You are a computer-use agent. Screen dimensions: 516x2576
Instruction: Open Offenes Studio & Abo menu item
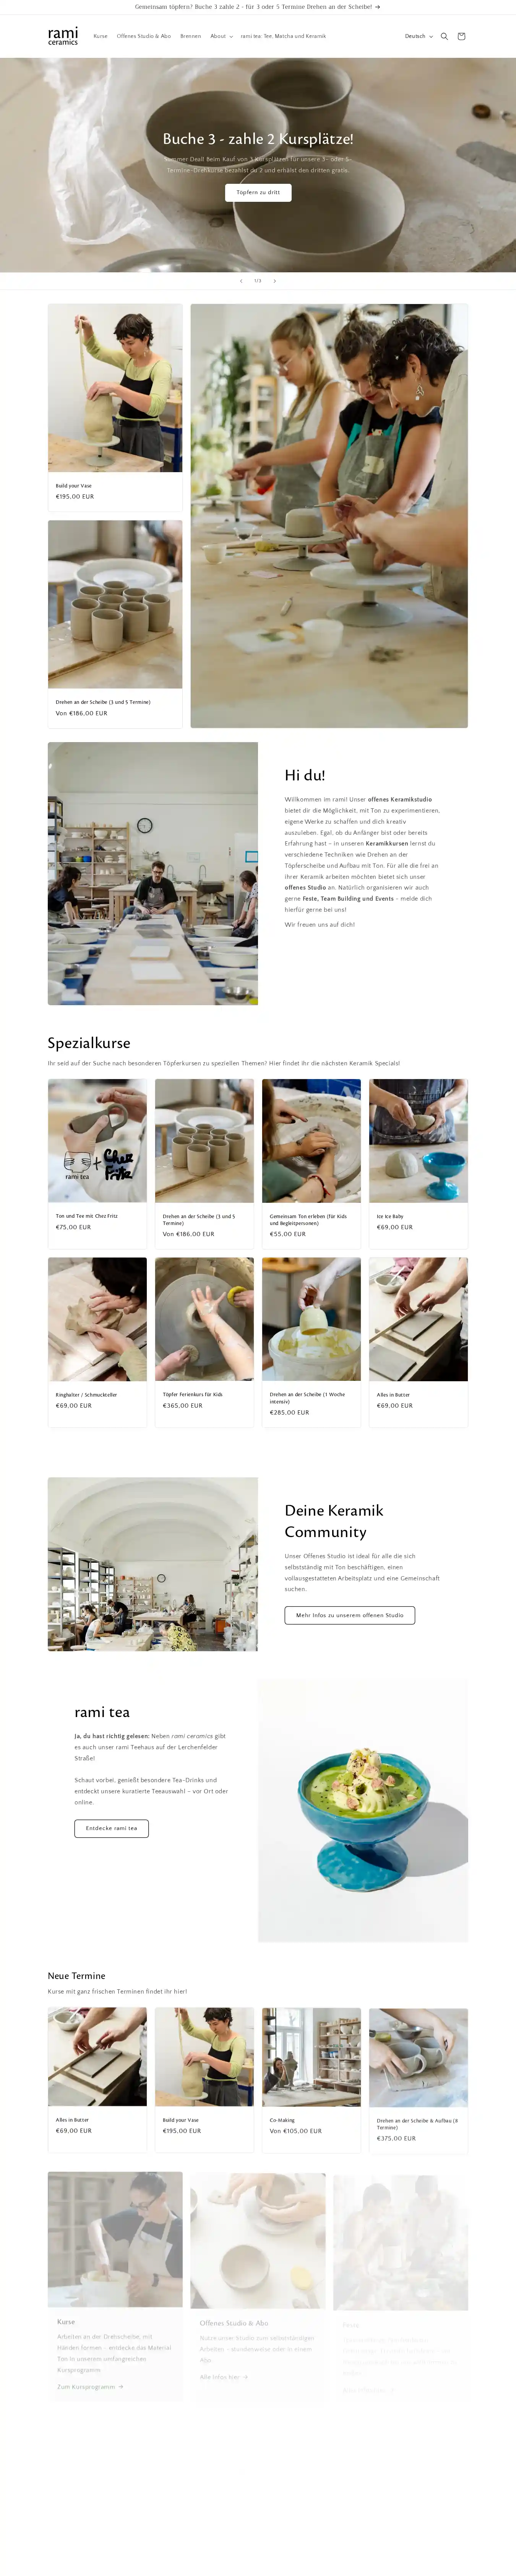144,36
